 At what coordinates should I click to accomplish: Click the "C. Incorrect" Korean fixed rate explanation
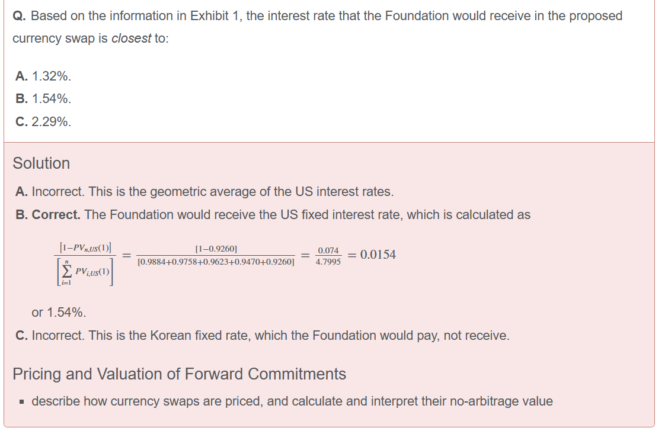262,336
